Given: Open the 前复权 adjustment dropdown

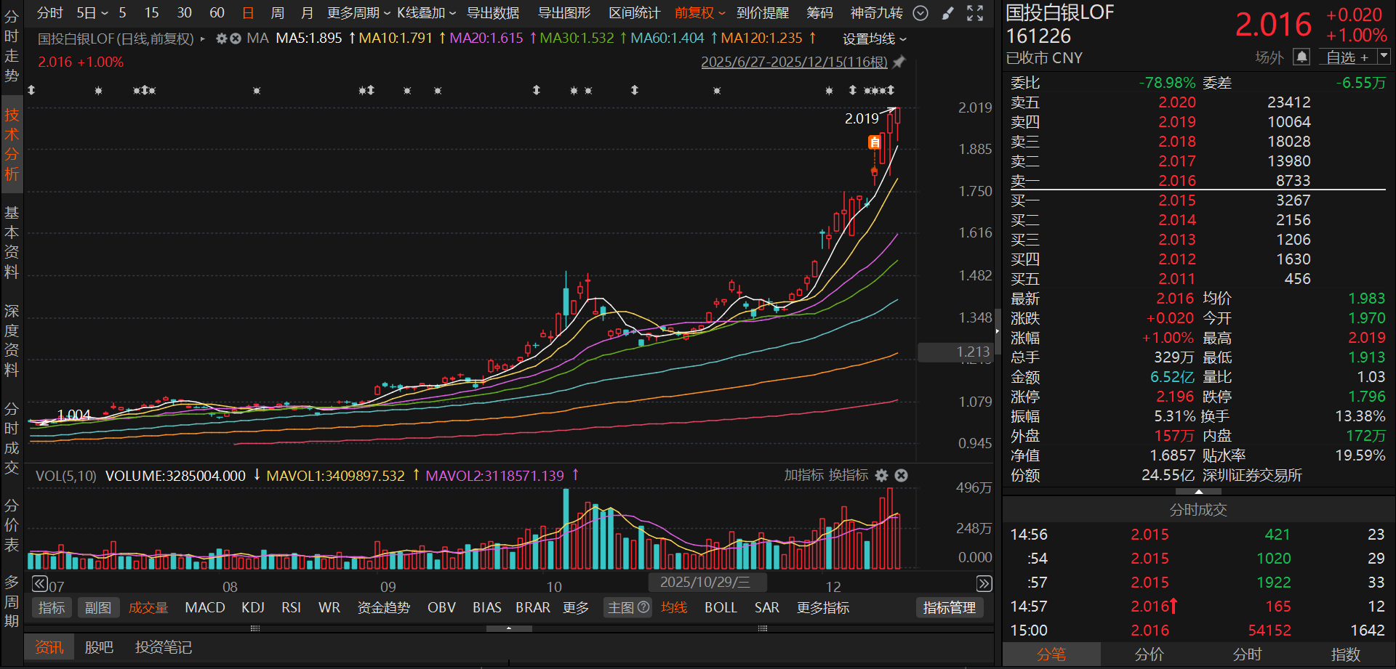Looking at the screenshot, I should tap(699, 13).
